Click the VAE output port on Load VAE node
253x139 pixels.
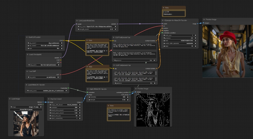60,75
